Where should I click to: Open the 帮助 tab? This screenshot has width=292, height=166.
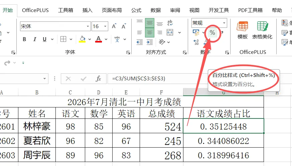click(277, 10)
